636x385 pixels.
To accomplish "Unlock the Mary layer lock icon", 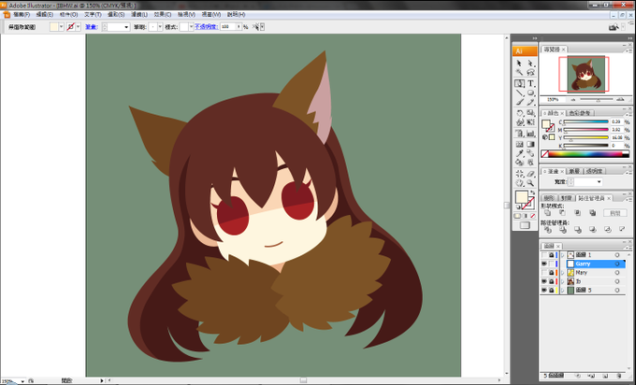I will pyautogui.click(x=551, y=272).
